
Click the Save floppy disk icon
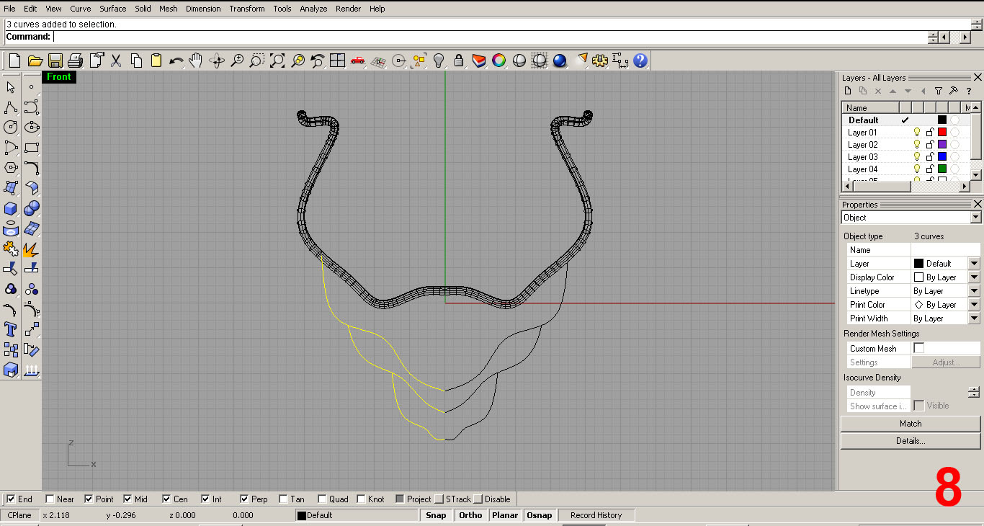tap(55, 61)
